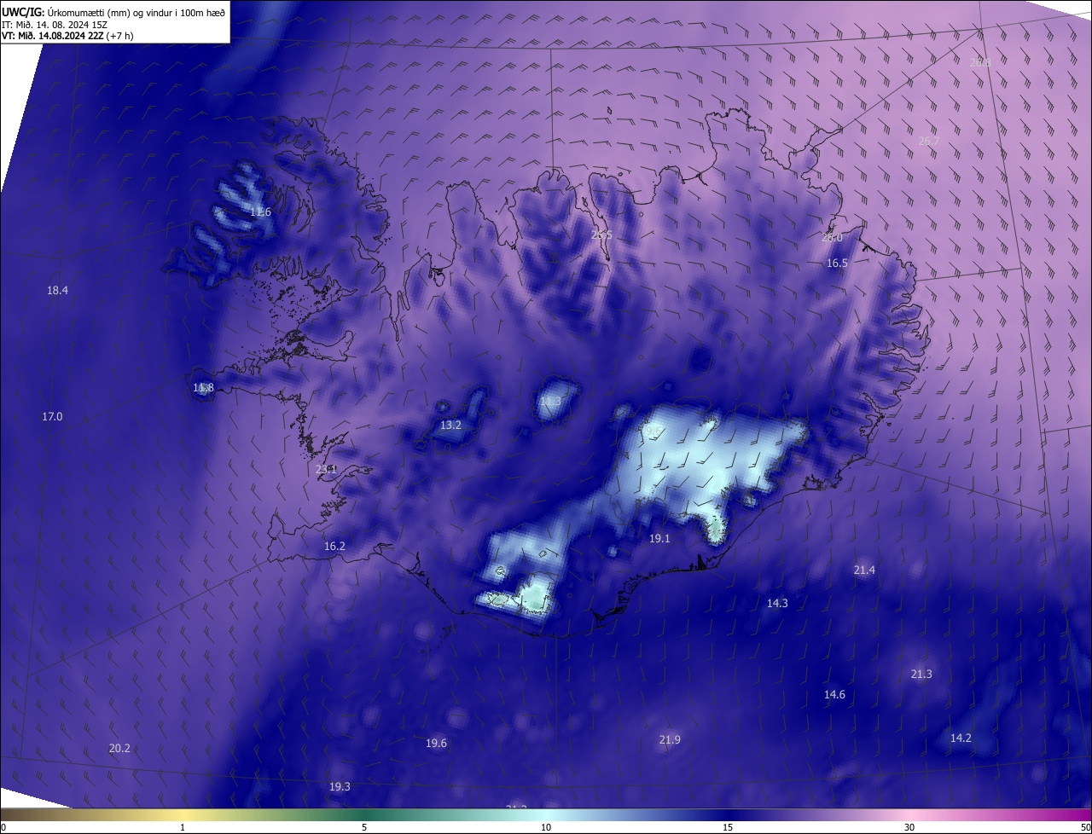Click the 21.3 map value
The height and width of the screenshot is (834, 1092).
coord(921,675)
